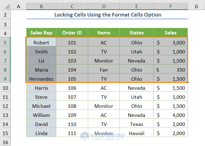Viewport: 205px width, 146px height.
Task: Click the cell containing 'Hernandez'
Action: 41,79
